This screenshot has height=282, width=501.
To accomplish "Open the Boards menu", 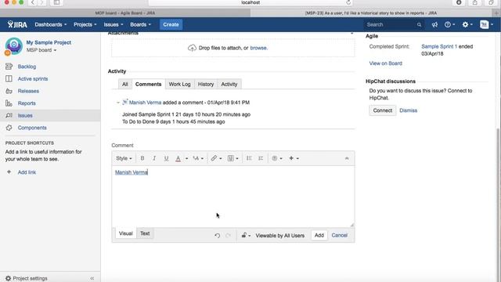I will coord(140,24).
